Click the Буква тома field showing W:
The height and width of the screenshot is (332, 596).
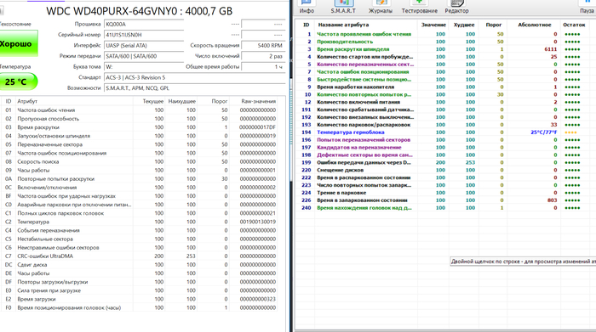pyautogui.click(x=144, y=66)
